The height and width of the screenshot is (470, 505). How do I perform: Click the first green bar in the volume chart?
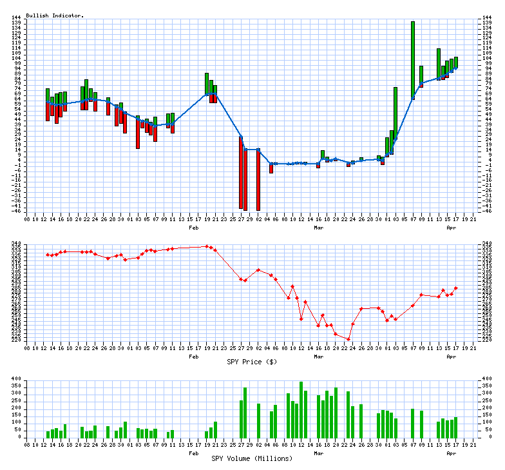pos(48,434)
